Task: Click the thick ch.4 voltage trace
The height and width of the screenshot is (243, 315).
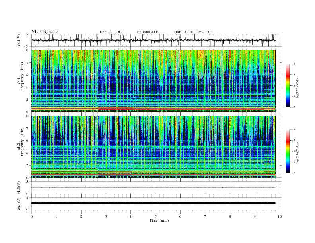Action: click(x=153, y=203)
